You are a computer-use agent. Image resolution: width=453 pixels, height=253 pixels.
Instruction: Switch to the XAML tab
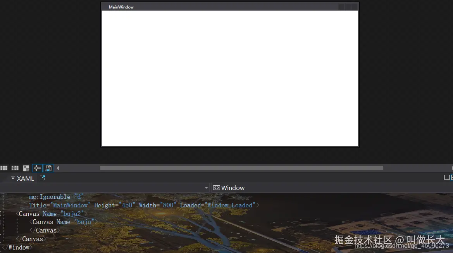click(x=22, y=179)
